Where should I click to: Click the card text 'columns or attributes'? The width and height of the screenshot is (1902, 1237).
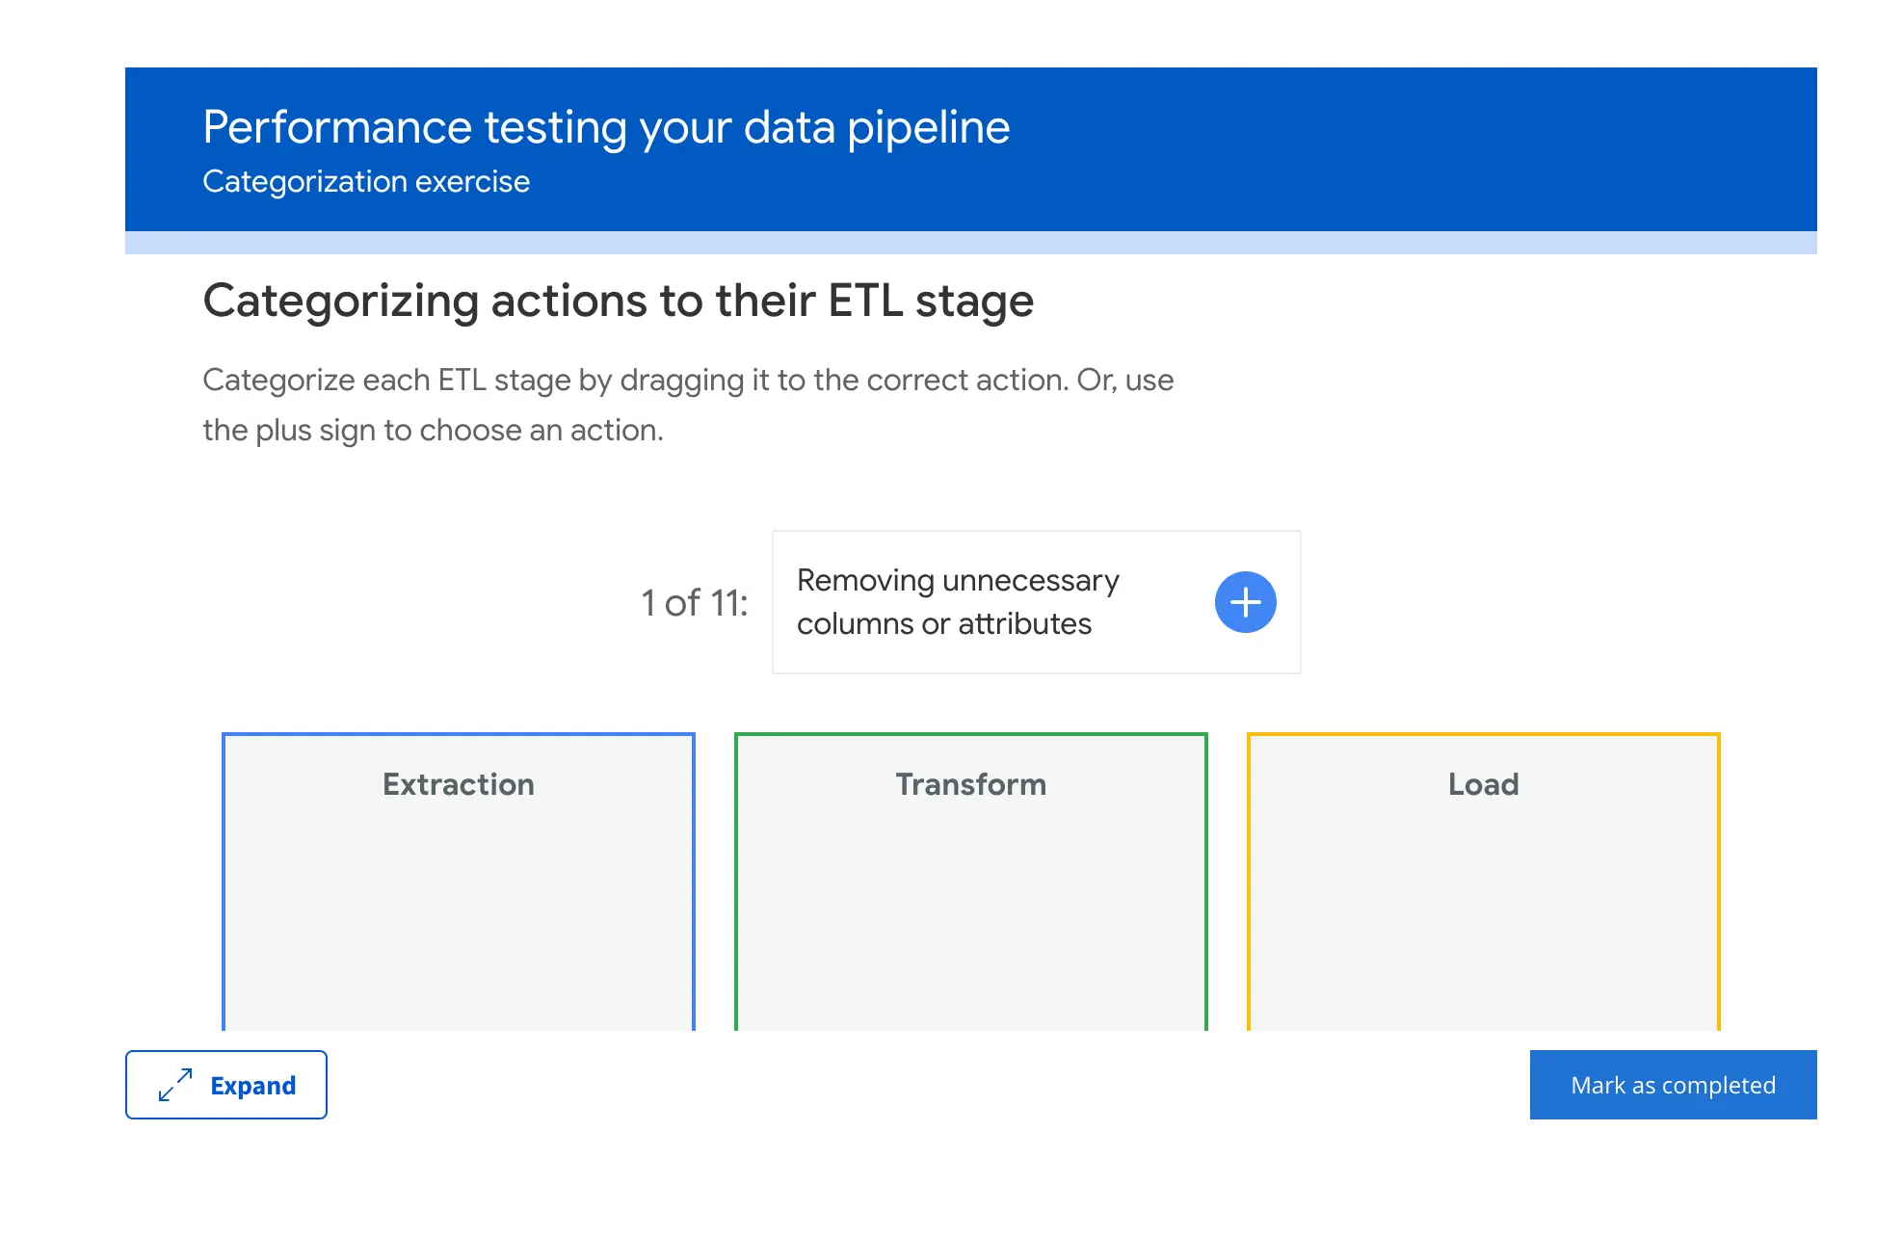[x=943, y=624]
